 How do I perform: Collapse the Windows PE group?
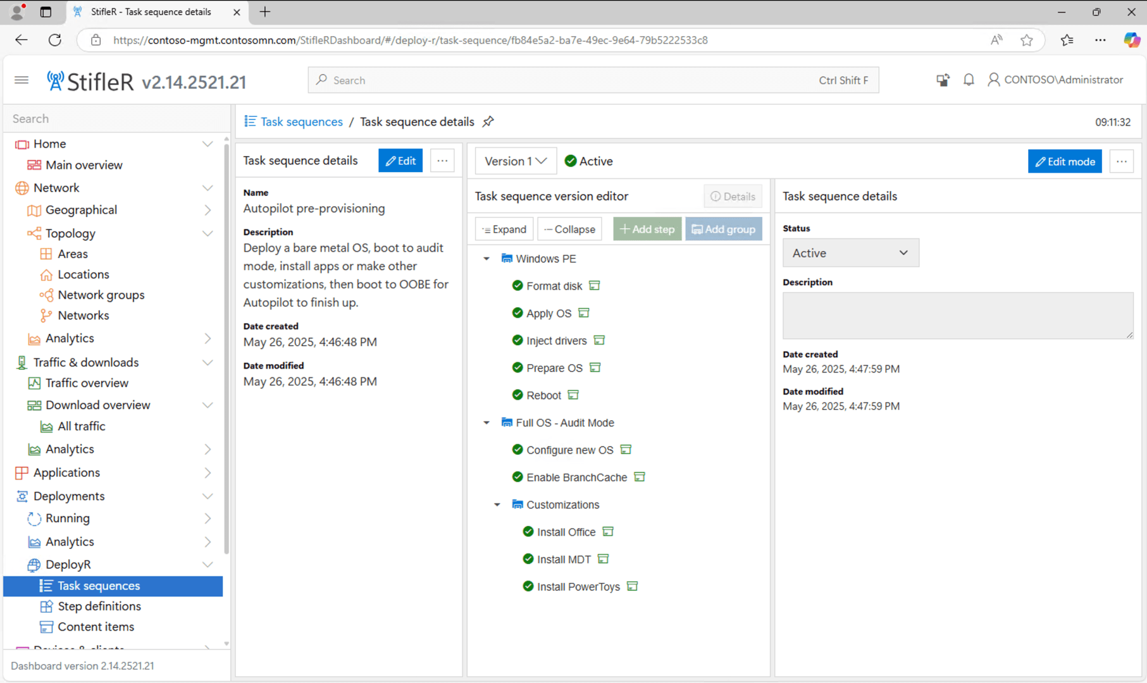[486, 258]
